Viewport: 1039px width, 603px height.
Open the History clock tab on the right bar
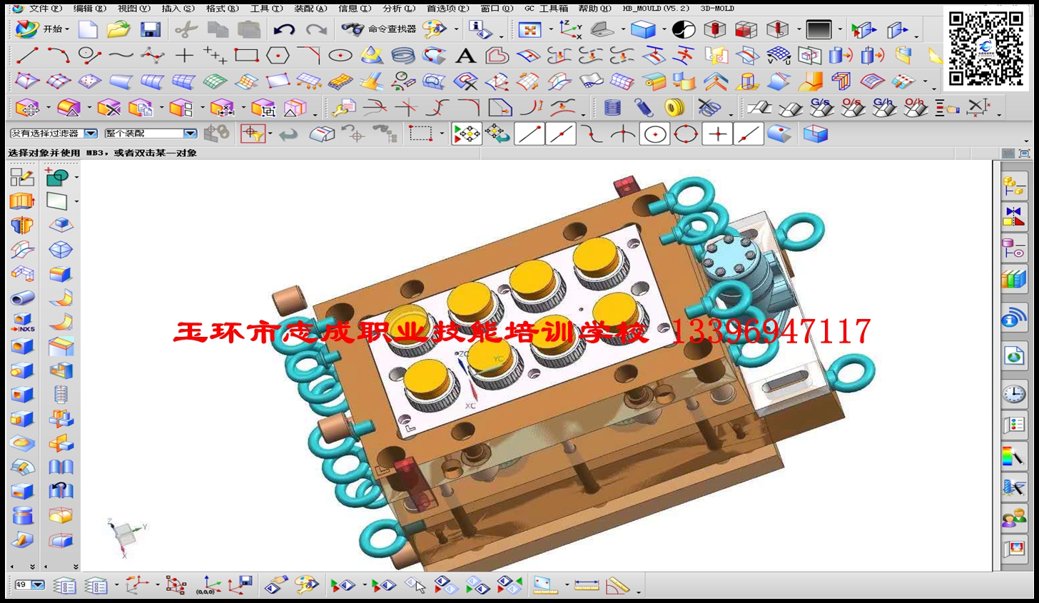tap(1014, 394)
